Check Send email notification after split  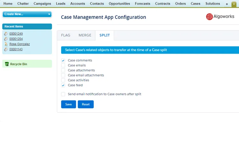click(63, 94)
